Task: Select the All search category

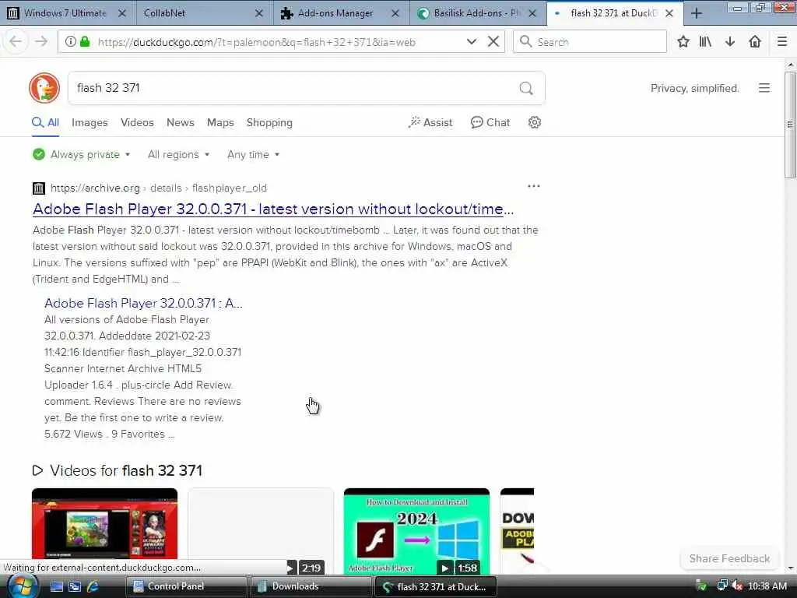Action: 46,122
